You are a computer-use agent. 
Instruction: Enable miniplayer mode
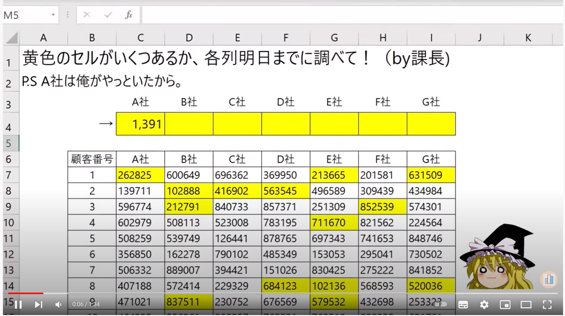click(x=505, y=305)
